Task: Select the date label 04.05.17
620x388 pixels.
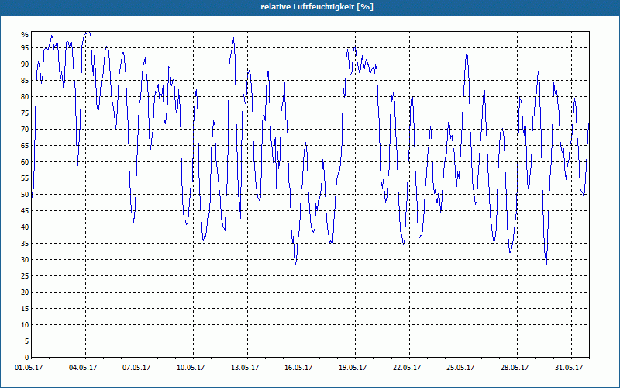Action: pyautogui.click(x=83, y=367)
